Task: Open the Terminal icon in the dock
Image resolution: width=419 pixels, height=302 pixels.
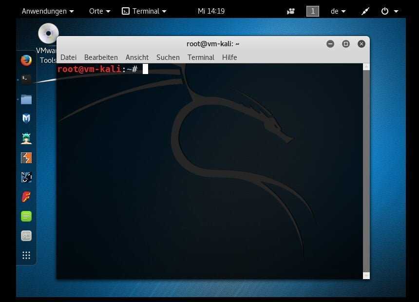Action: tap(26, 79)
